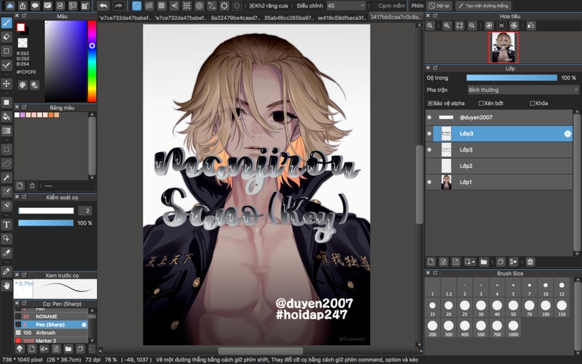Select the rectangular Select tool
The image size is (582, 364).
6,150
